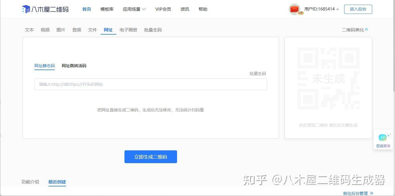Expand the 应用场景 dropdown menu

click(134, 9)
